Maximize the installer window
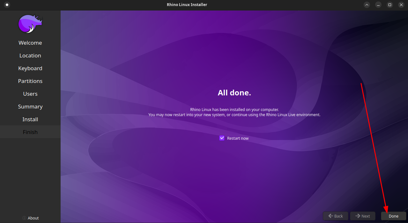This screenshot has height=223, width=408. (390, 5)
